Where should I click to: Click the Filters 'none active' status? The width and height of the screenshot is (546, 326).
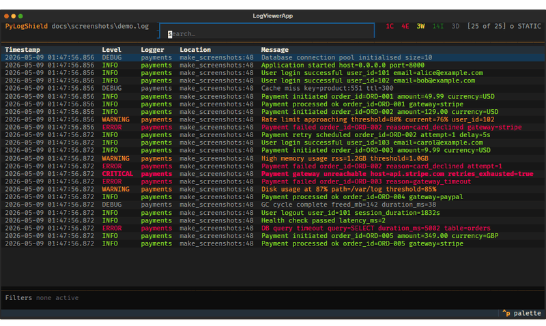tap(57, 298)
